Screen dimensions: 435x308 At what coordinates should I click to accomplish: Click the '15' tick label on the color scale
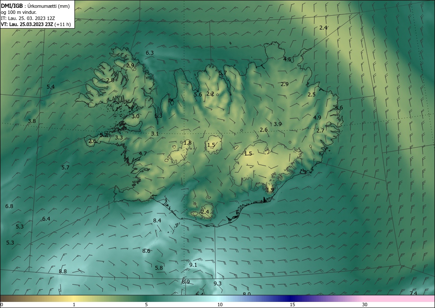click(292, 305)
